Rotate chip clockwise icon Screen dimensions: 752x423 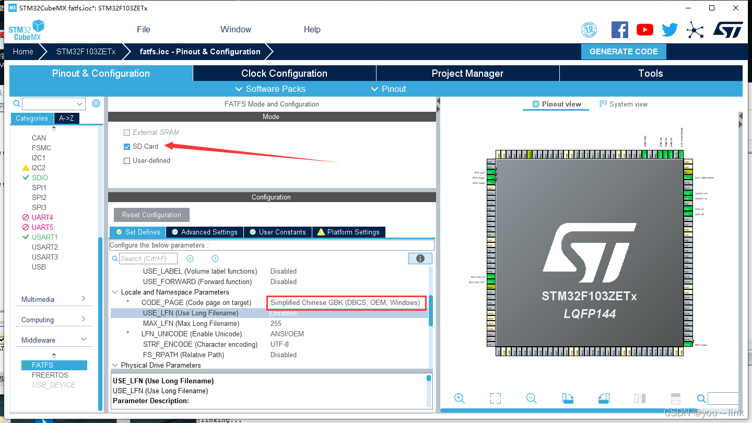[x=568, y=398]
